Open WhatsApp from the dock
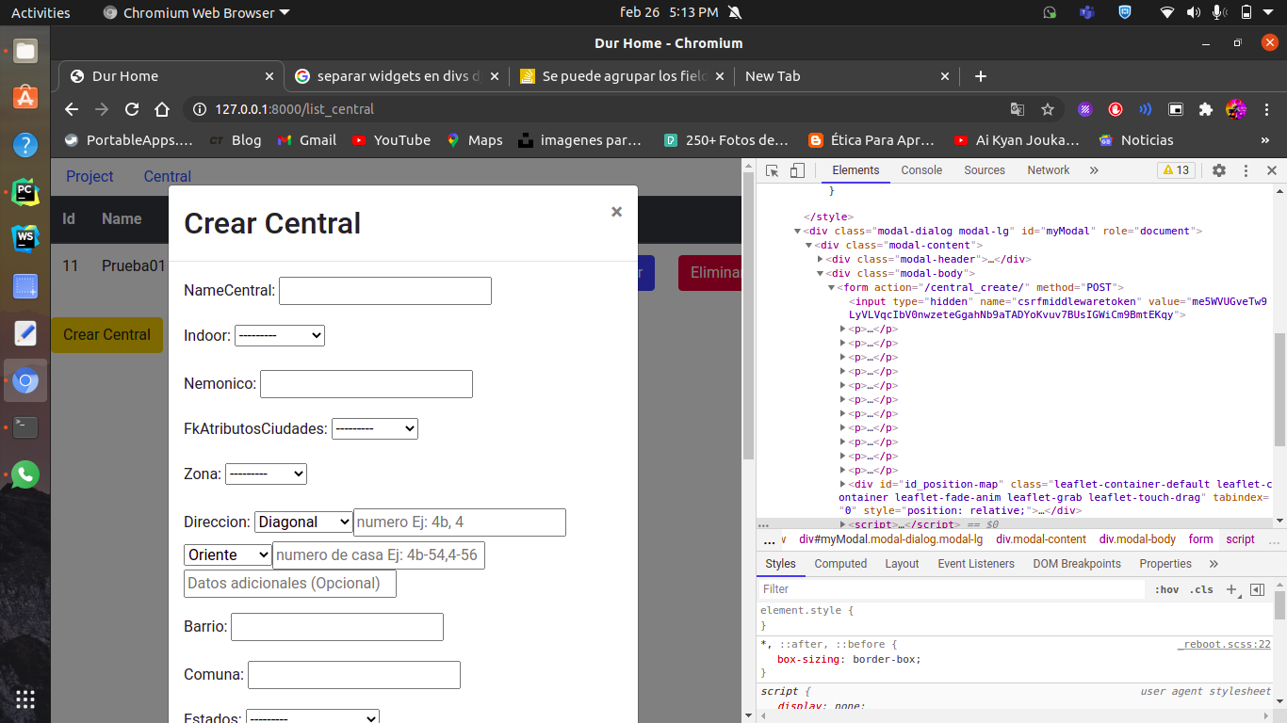The height and width of the screenshot is (723, 1287). click(x=25, y=474)
